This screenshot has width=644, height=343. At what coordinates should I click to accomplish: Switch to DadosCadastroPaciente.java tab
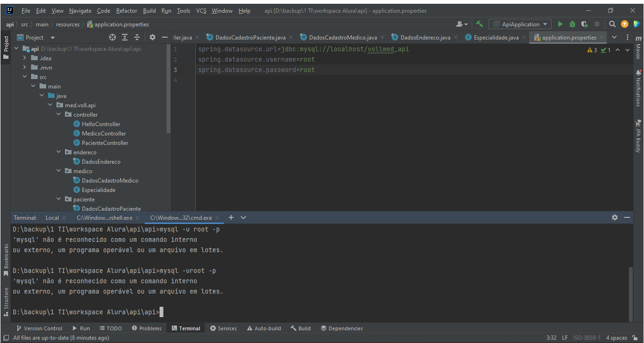(x=250, y=37)
